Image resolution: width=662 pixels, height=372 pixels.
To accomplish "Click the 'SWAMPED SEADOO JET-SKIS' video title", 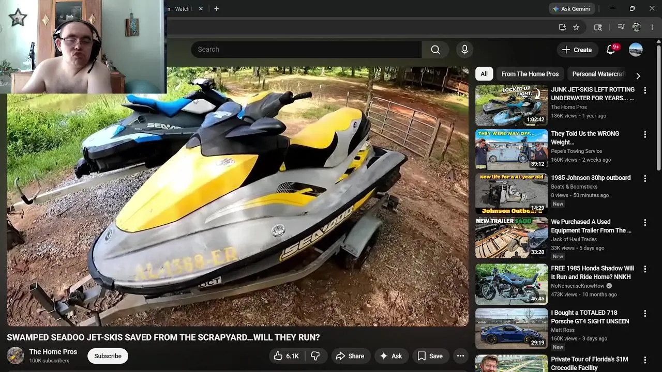I will coord(163,337).
